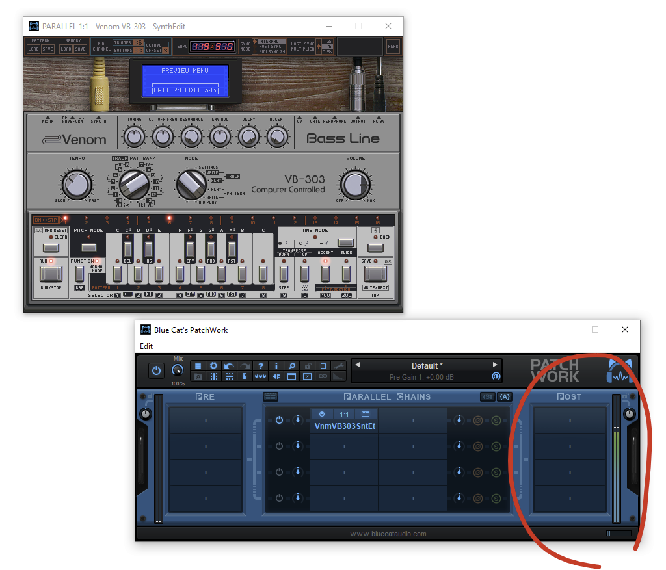Click the parallel chains layout icon beside PRE
666x570 pixels.
click(271, 397)
